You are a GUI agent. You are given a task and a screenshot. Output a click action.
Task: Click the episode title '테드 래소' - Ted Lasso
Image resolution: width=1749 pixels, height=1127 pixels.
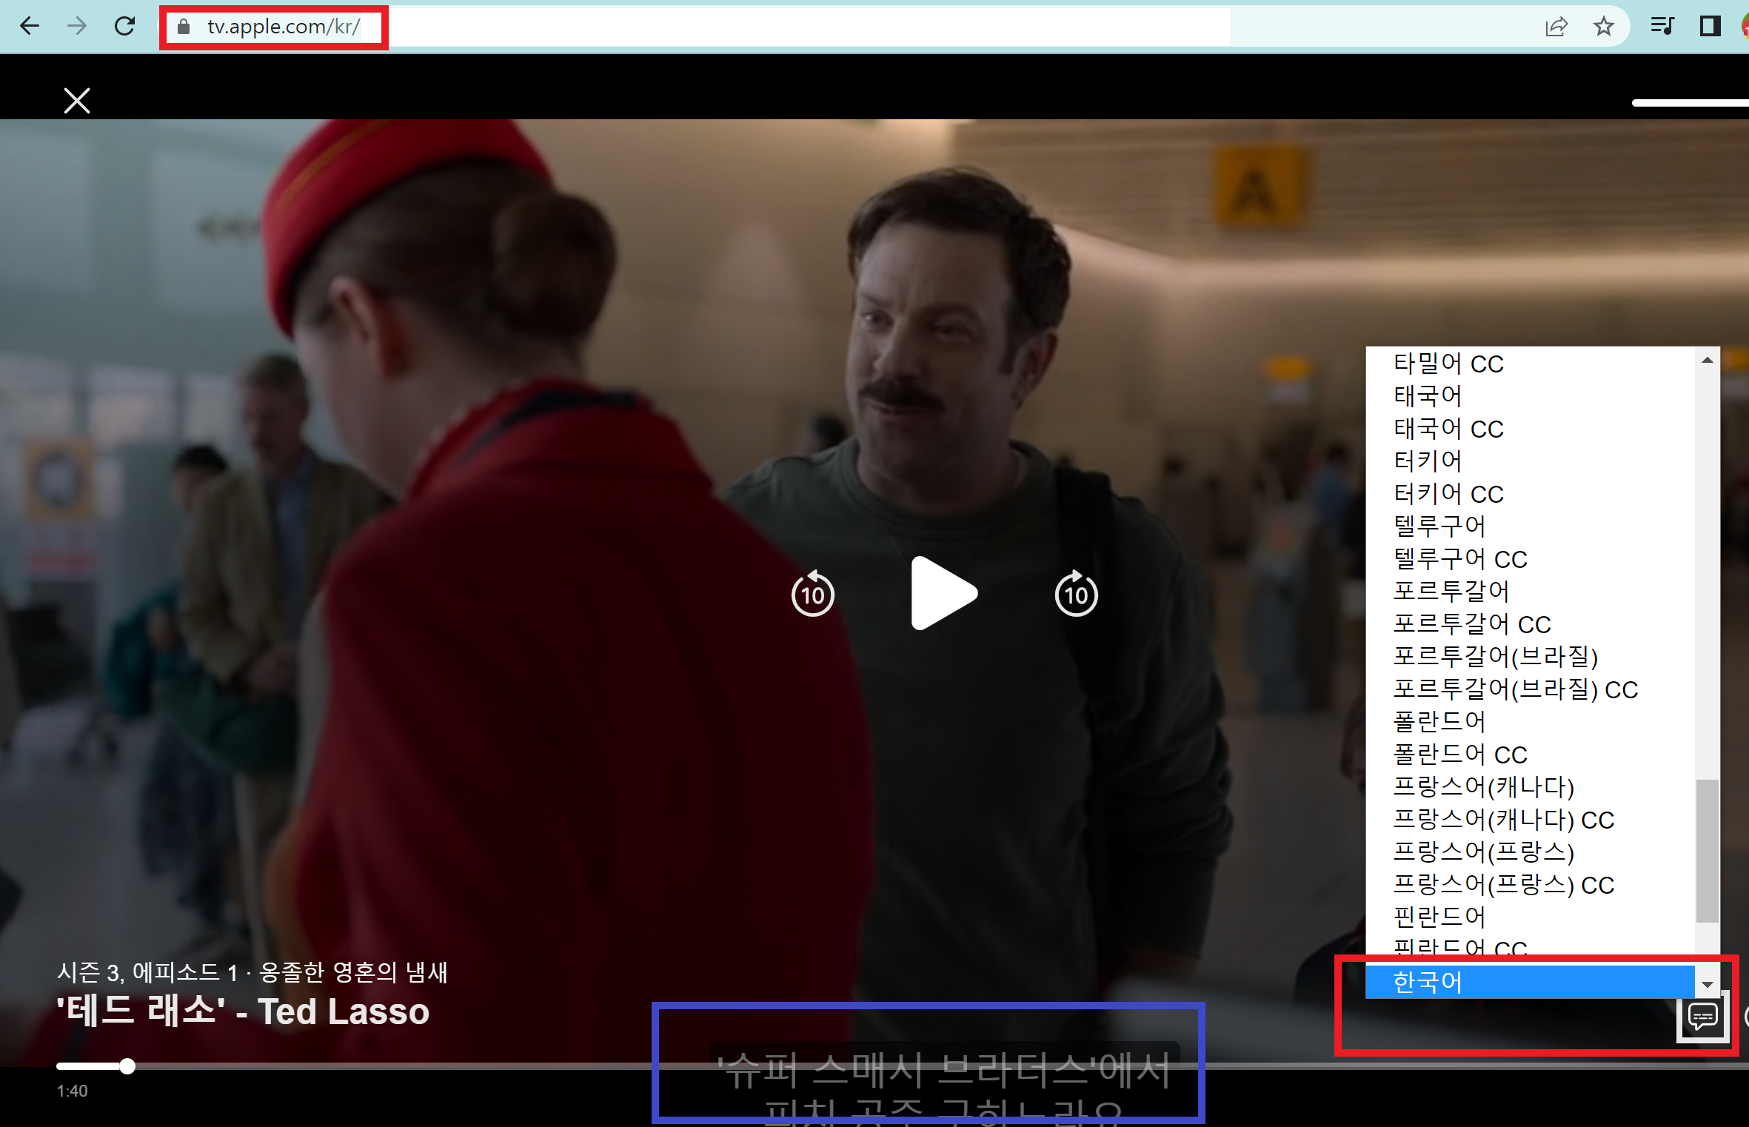click(x=243, y=1011)
